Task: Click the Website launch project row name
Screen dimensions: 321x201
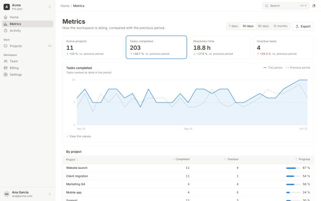Action: click(77, 168)
